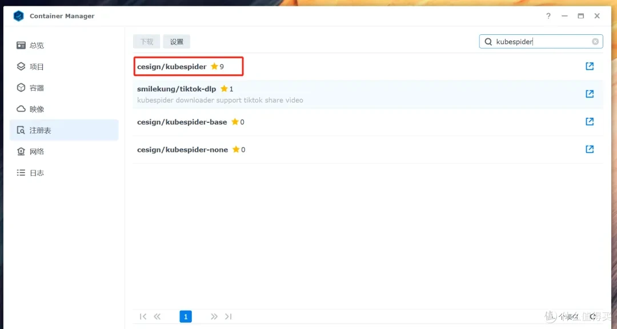Open 容器 containers in sidebar

[x=64, y=88]
